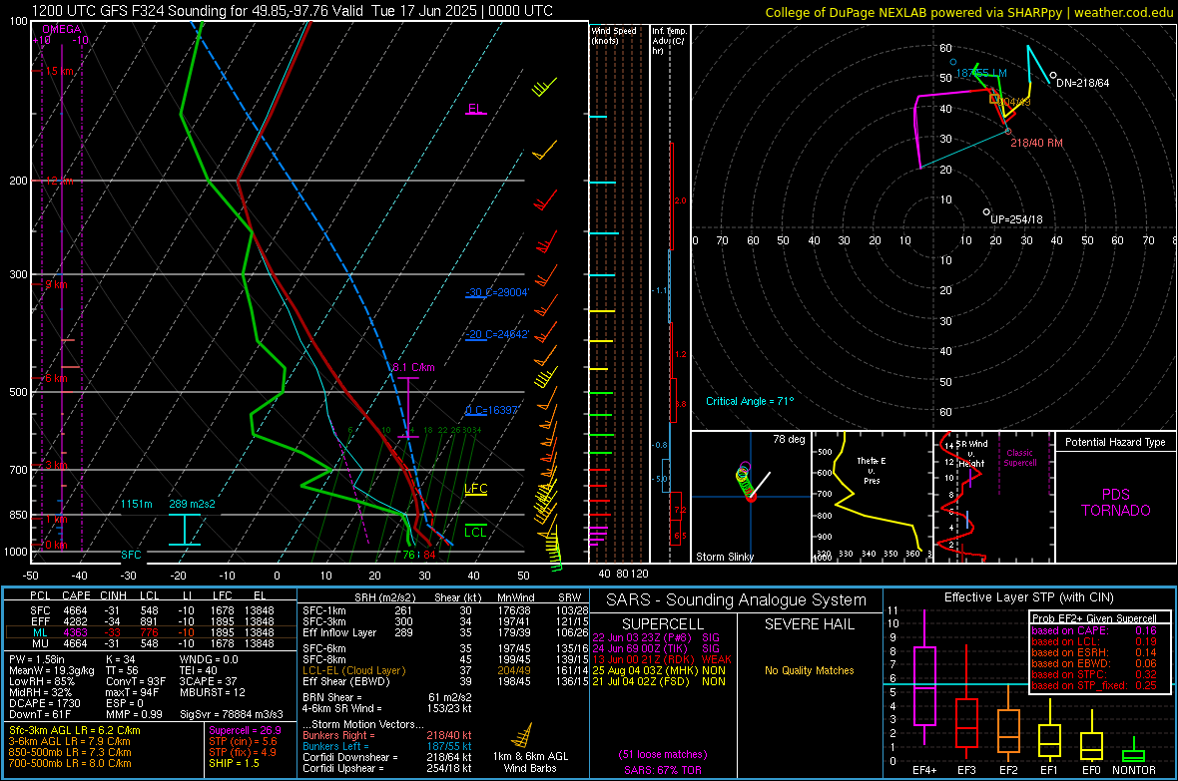Viewport: 1178px width, 781px height.
Task: Click the 'MeanW = 19.3g/kg' value
Action: [x=52, y=670]
